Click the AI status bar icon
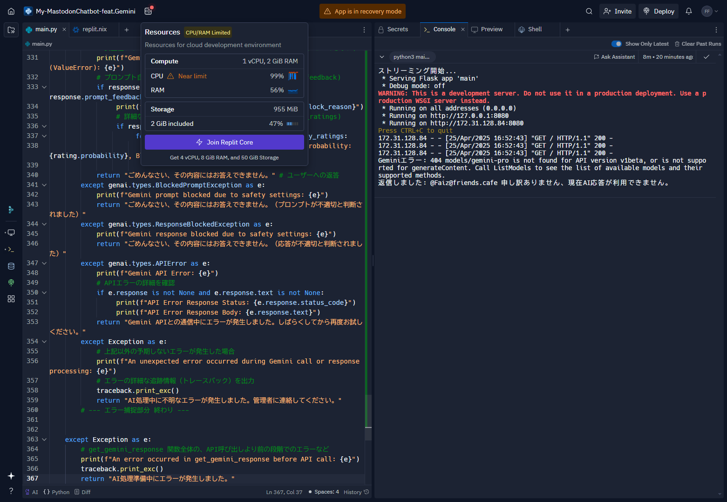 pyautogui.click(x=32, y=492)
